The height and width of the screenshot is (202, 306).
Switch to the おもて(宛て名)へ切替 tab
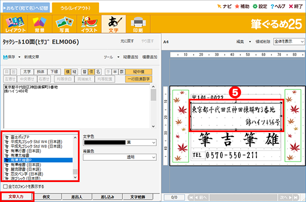[x=26, y=8]
